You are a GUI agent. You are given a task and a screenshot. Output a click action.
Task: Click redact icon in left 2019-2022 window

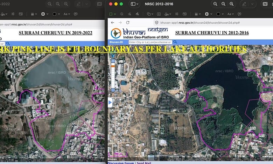point(99,4)
